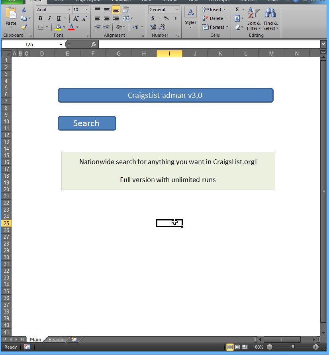This screenshot has height=355, width=329.
Task: Select the Format Painter brush
Action: pyautogui.click(x=24, y=27)
